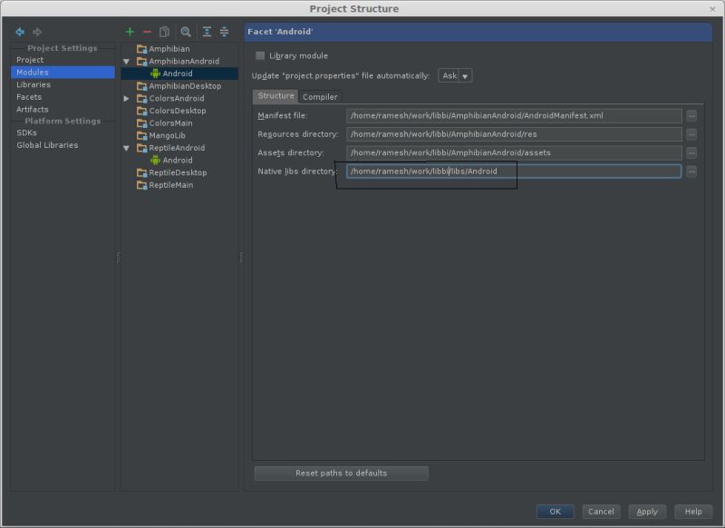Collapse all modules in tree
Image resolution: width=725 pixels, height=528 pixels.
click(224, 32)
